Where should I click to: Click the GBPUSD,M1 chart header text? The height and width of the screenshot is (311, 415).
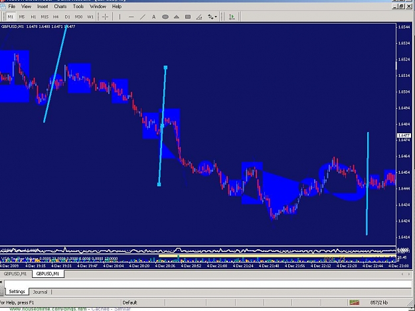click(x=38, y=27)
